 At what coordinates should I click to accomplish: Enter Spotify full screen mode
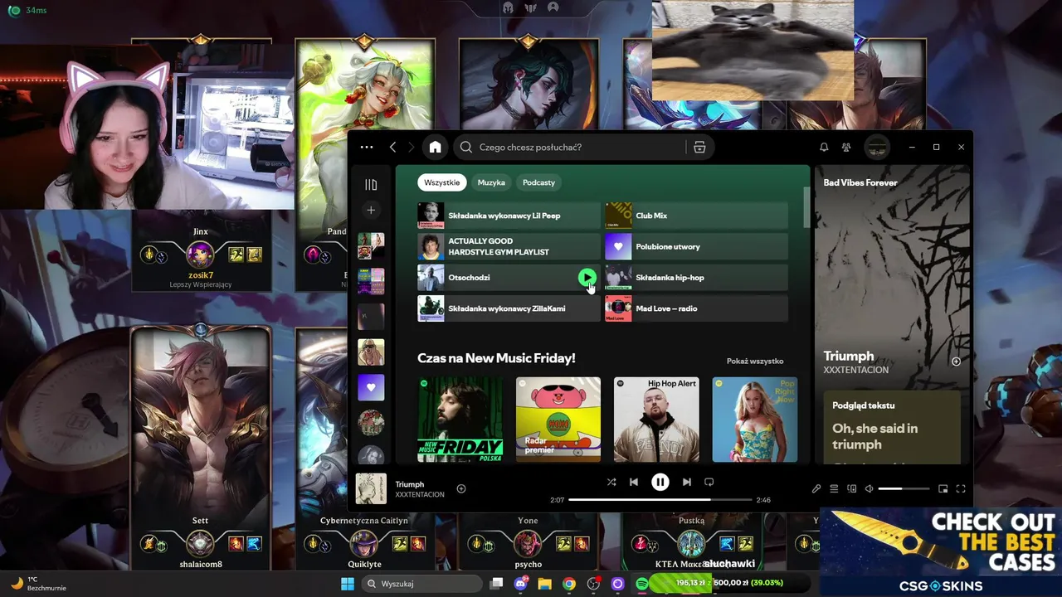pos(961,488)
